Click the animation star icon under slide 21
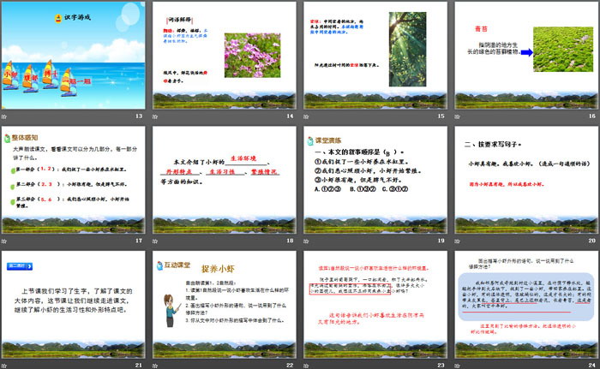 3,366
